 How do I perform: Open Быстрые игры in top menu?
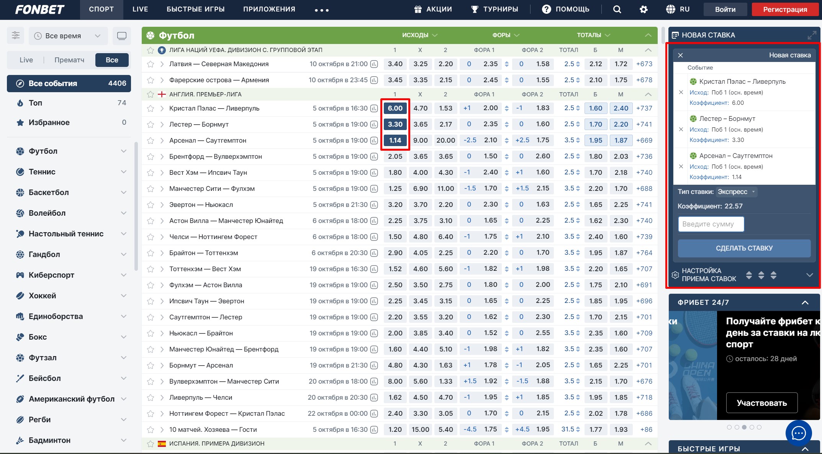tap(195, 9)
